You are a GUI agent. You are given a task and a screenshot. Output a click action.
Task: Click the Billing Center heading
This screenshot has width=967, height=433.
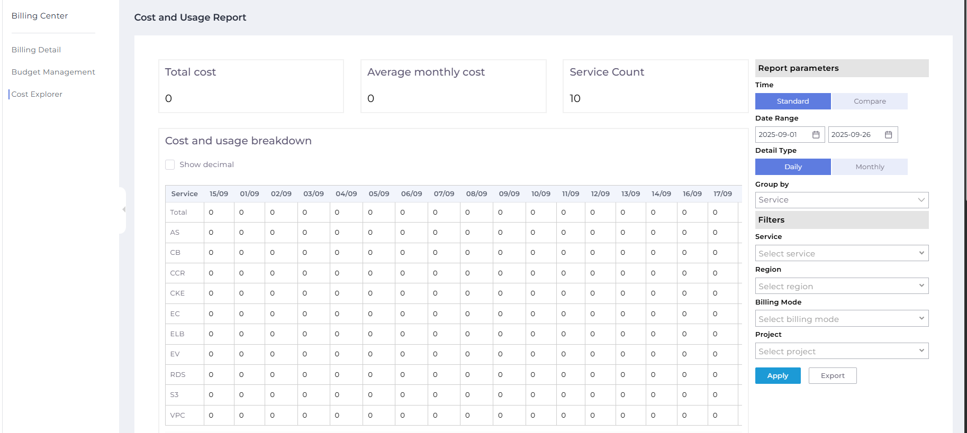coord(40,16)
